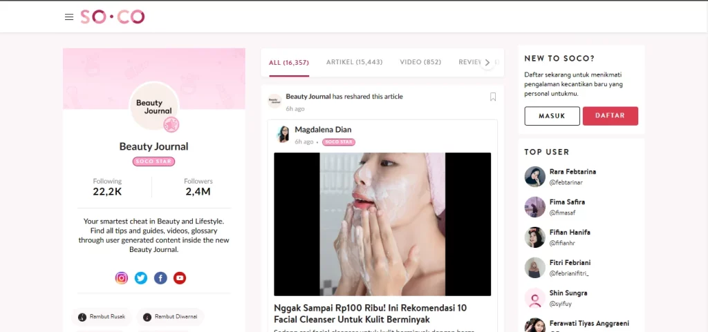This screenshot has width=708, height=332.
Task: Open Ferawati Tiyas Anggraeni's avatar
Action: pyautogui.click(x=535, y=325)
